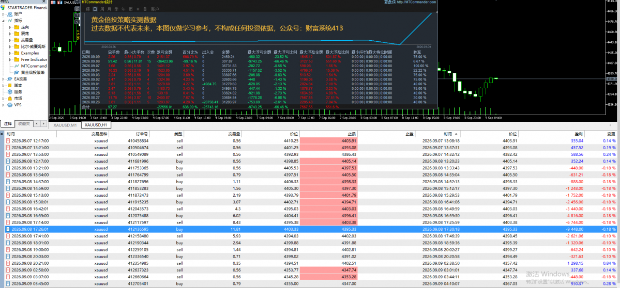Select order number 410458834 cell
Screen dimensions: 620x288
[138, 140]
